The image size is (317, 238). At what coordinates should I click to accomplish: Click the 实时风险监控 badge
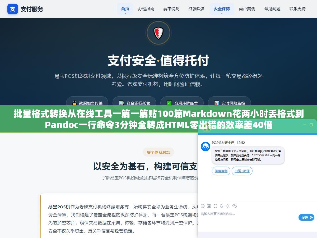[229, 103]
